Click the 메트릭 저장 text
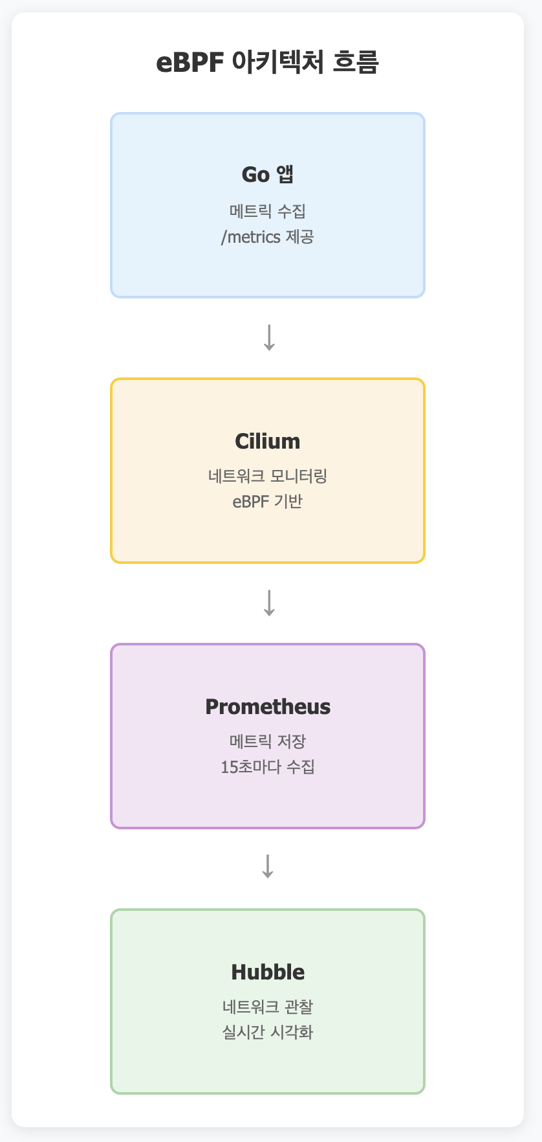Image resolution: width=542 pixels, height=1142 pixels. tap(268, 741)
